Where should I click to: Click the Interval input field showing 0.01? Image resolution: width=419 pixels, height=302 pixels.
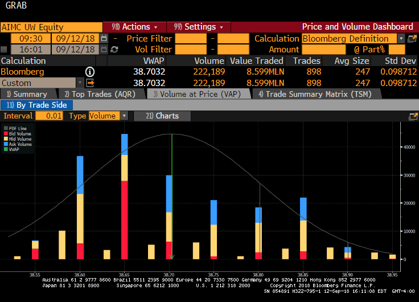[x=50, y=116]
